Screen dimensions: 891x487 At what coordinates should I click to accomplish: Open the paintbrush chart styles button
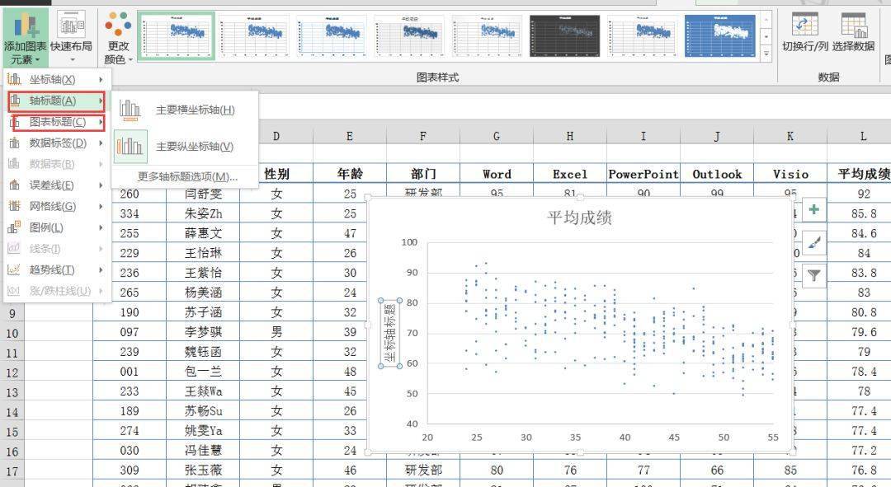pyautogui.click(x=814, y=243)
